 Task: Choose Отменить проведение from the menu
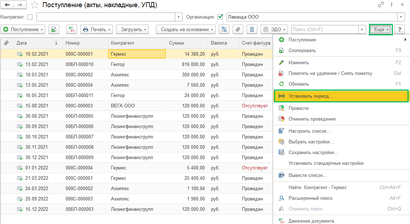pos(312,119)
